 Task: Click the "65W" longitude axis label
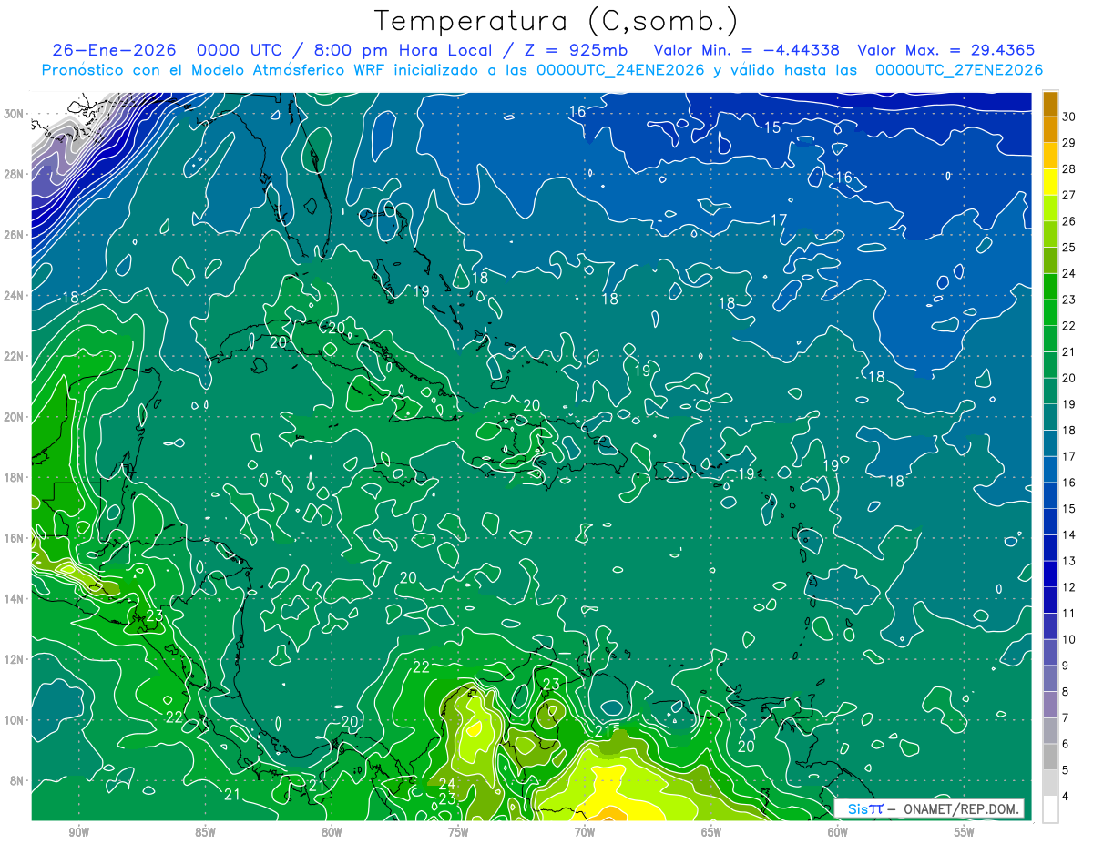tap(711, 832)
